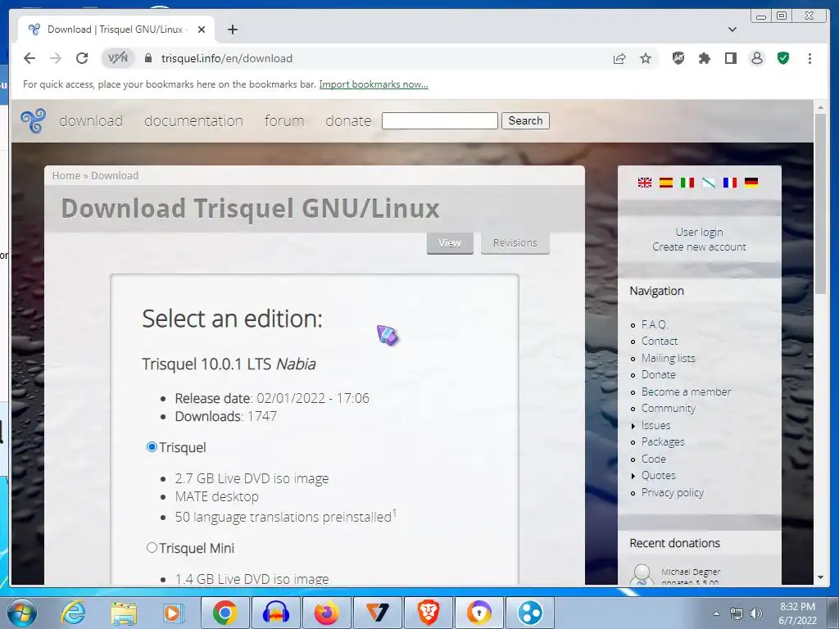839x629 pixels.
Task: Switch site to Italian flag
Action: (687, 183)
